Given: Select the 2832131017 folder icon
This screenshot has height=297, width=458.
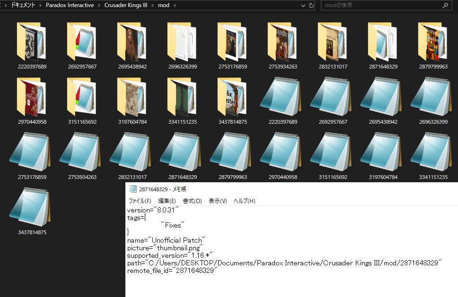Looking at the screenshot, I should click(x=333, y=42).
